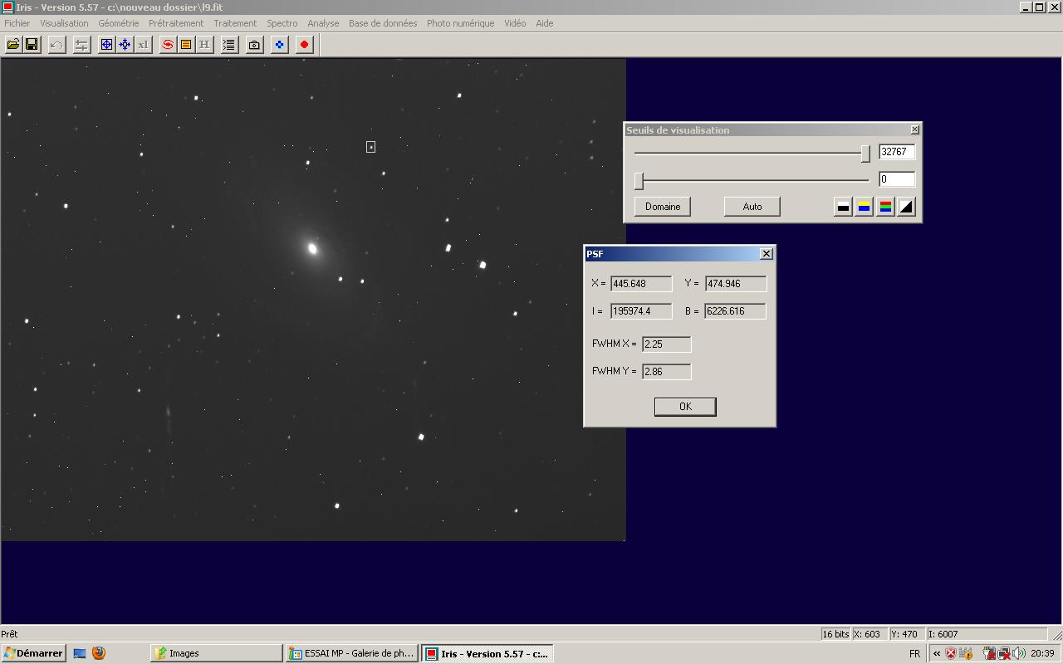Open the Traitement menu

click(235, 23)
